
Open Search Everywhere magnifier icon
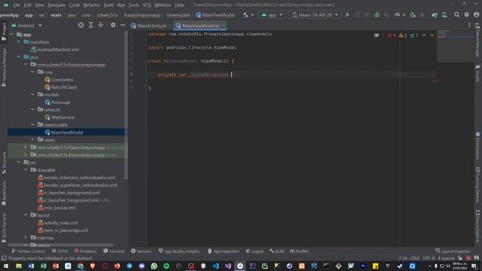tap(457, 15)
